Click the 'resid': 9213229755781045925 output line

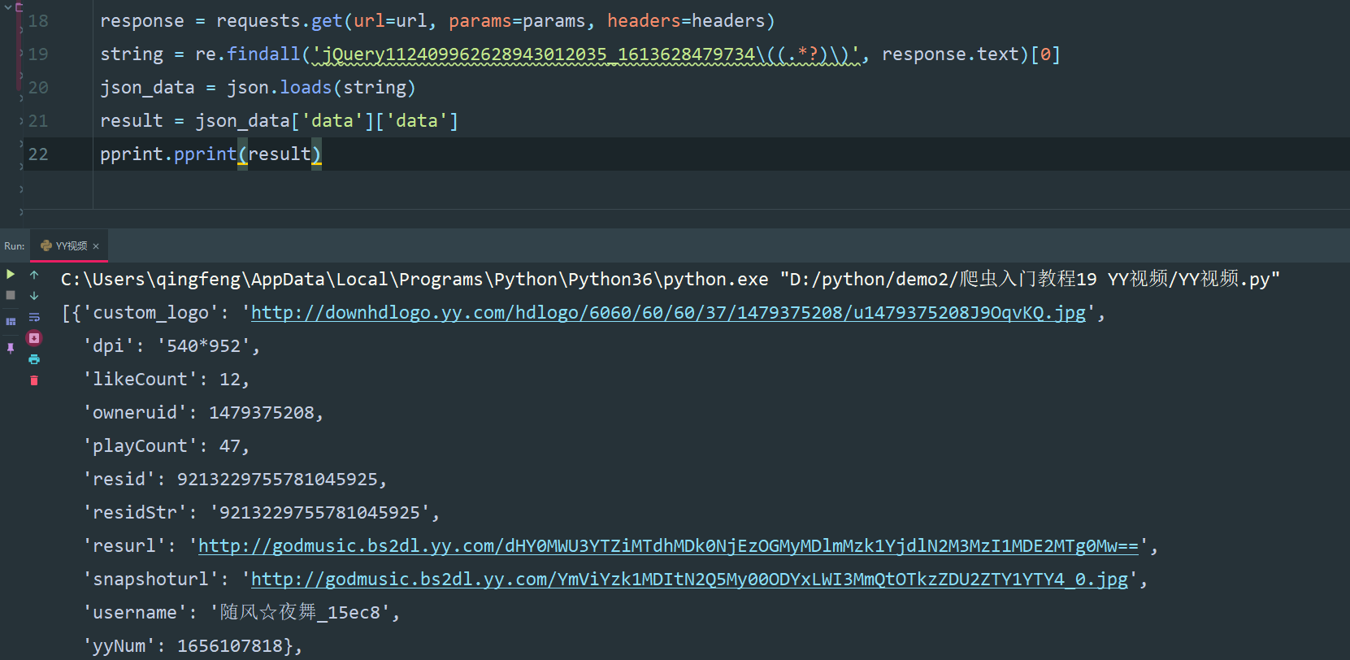(235, 480)
